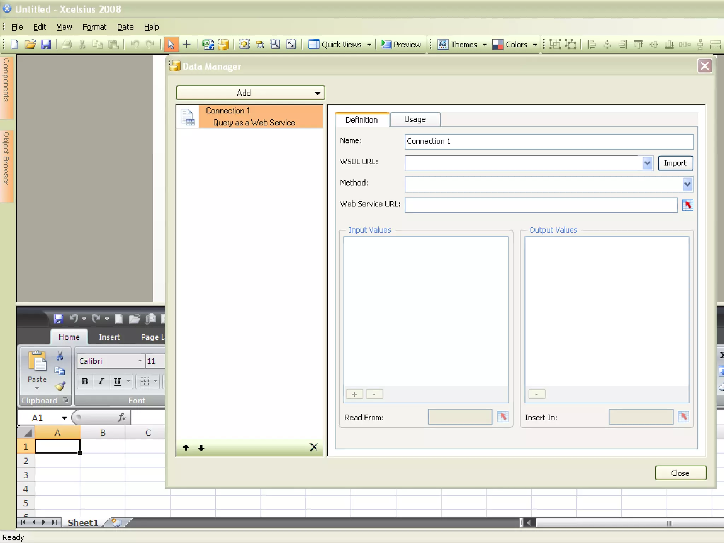Select the Selection arrow tool
This screenshot has height=543, width=724.
tap(171, 44)
